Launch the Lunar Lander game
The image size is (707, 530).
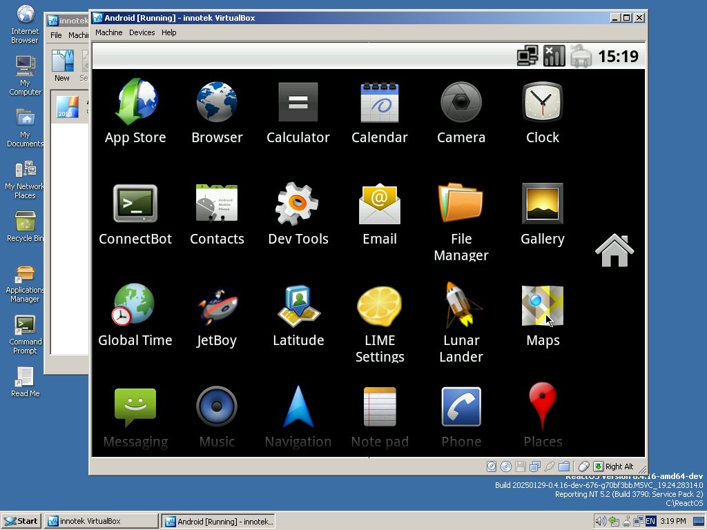(x=461, y=323)
